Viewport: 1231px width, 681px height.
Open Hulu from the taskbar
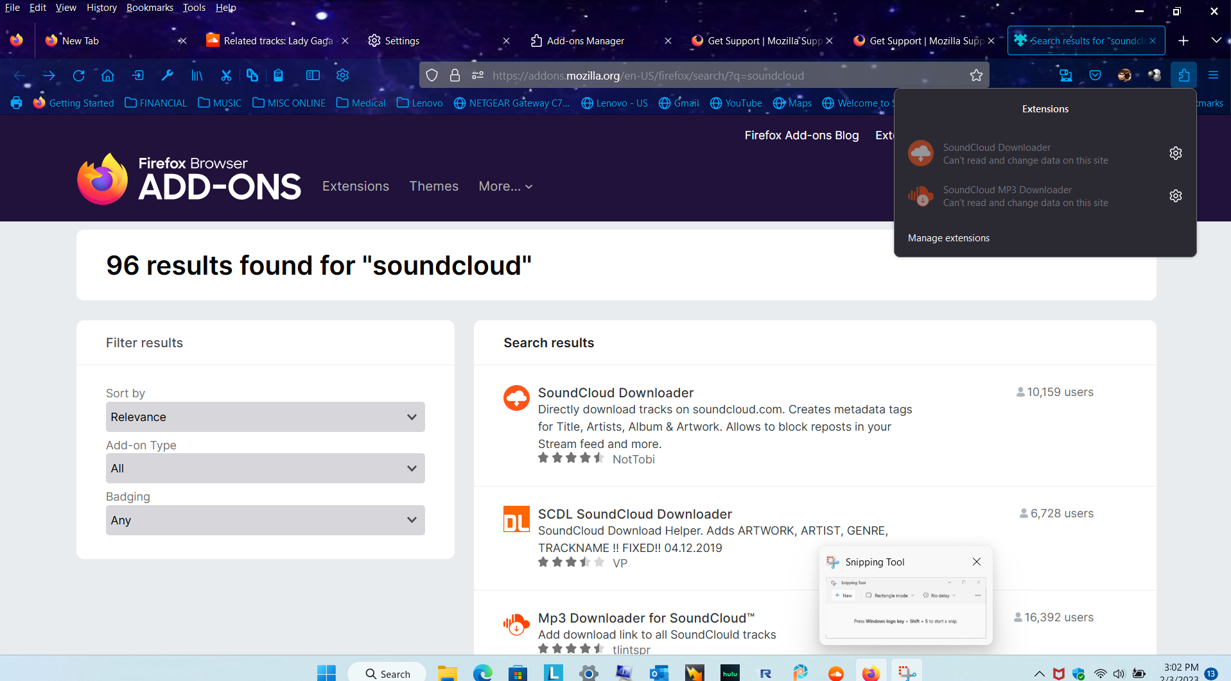[730, 673]
